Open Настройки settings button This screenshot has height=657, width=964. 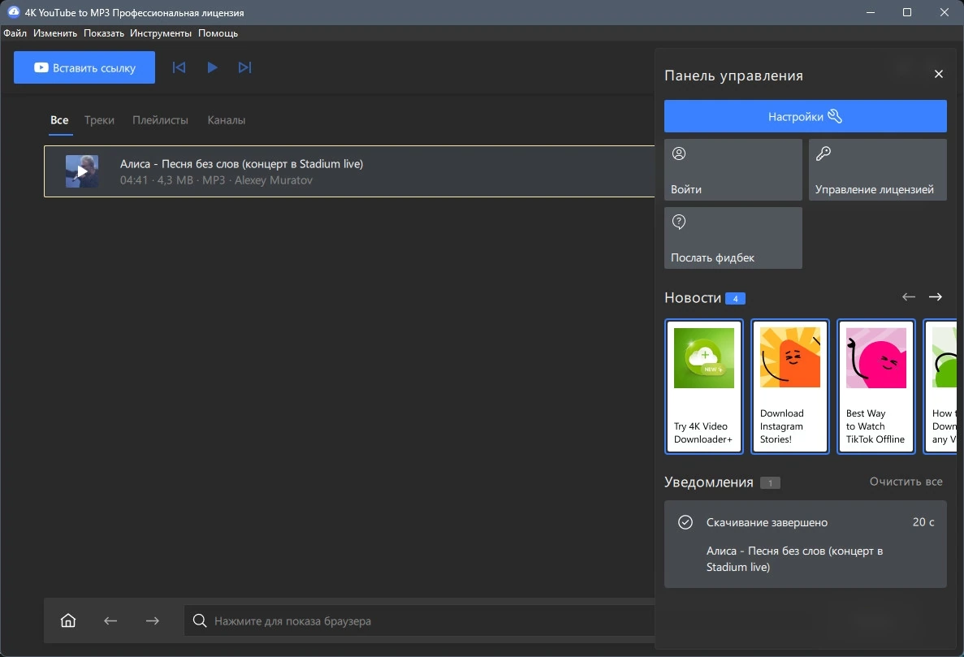point(806,116)
